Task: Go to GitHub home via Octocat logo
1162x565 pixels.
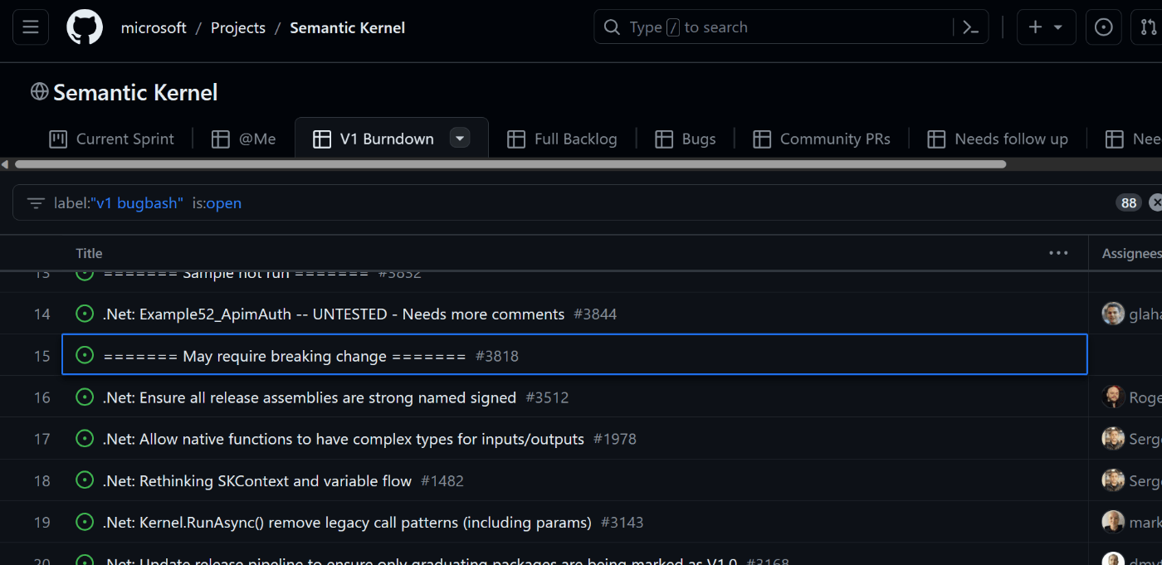Action: 85,27
